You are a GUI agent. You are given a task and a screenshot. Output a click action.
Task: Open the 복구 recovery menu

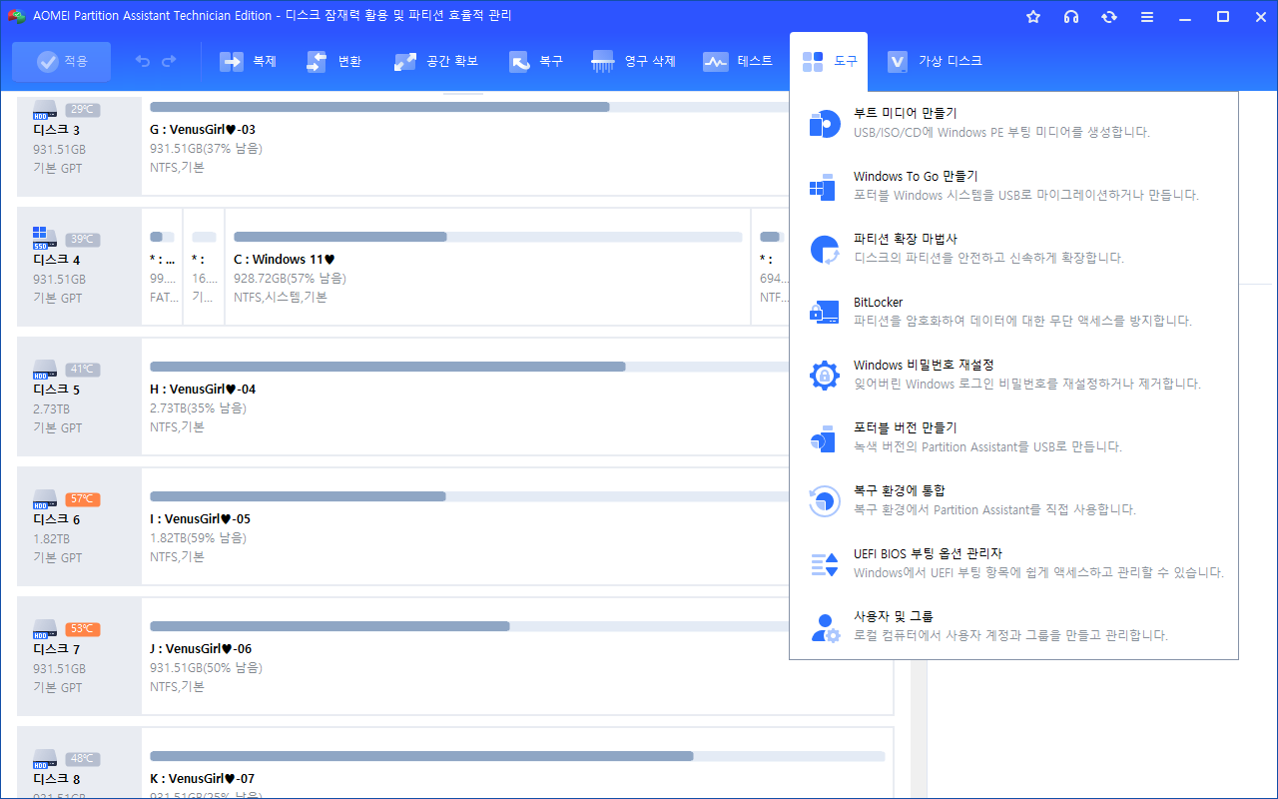pyautogui.click(x=536, y=62)
